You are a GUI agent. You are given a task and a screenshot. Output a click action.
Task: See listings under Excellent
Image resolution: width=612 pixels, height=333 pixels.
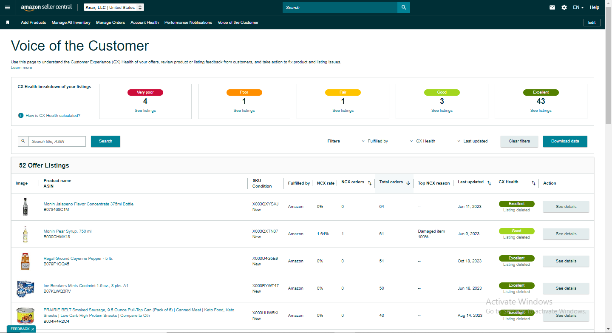[541, 111]
